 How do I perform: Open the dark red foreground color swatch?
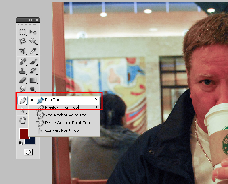click(24, 134)
